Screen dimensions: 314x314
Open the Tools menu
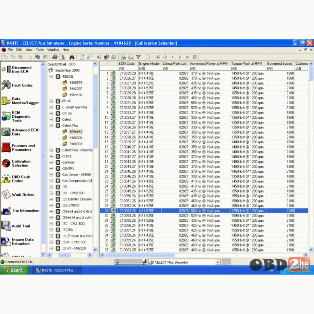[39, 50]
